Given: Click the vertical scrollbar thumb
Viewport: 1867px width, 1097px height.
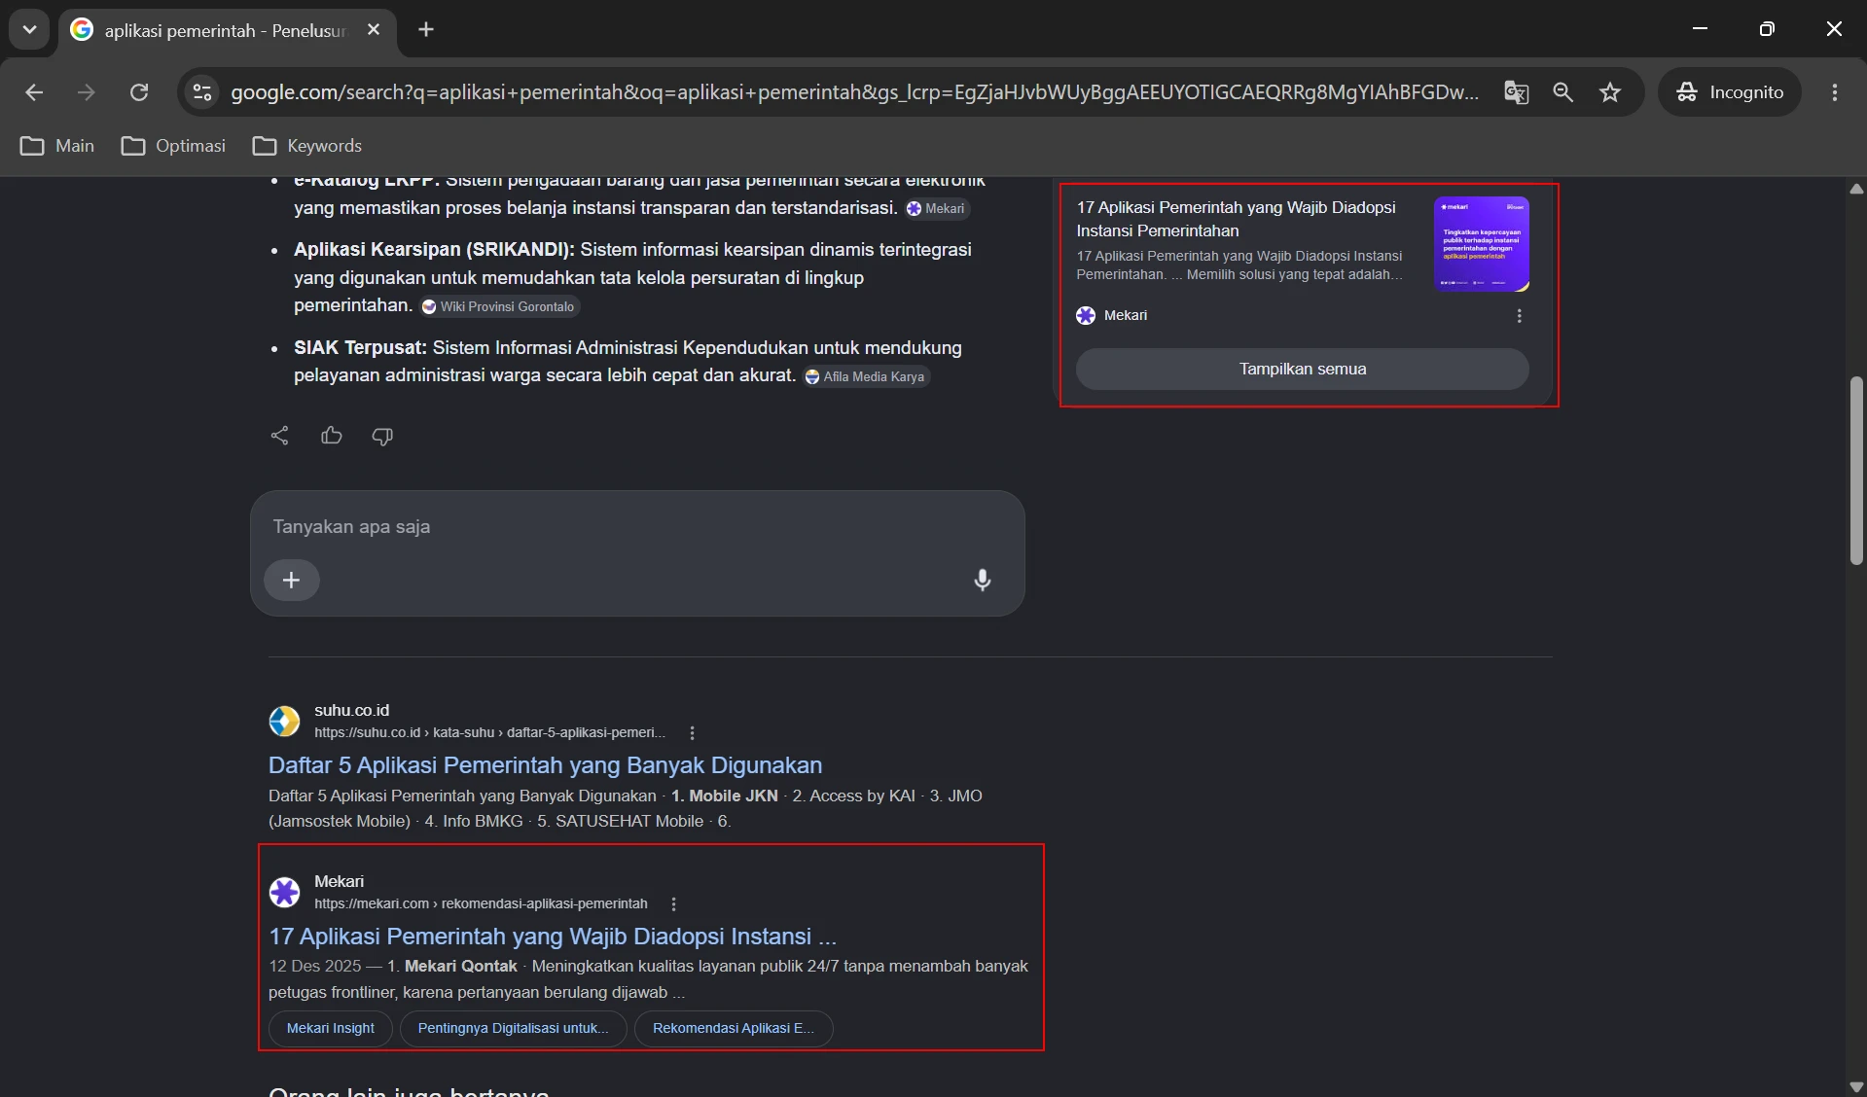Looking at the screenshot, I should pos(1856,471).
